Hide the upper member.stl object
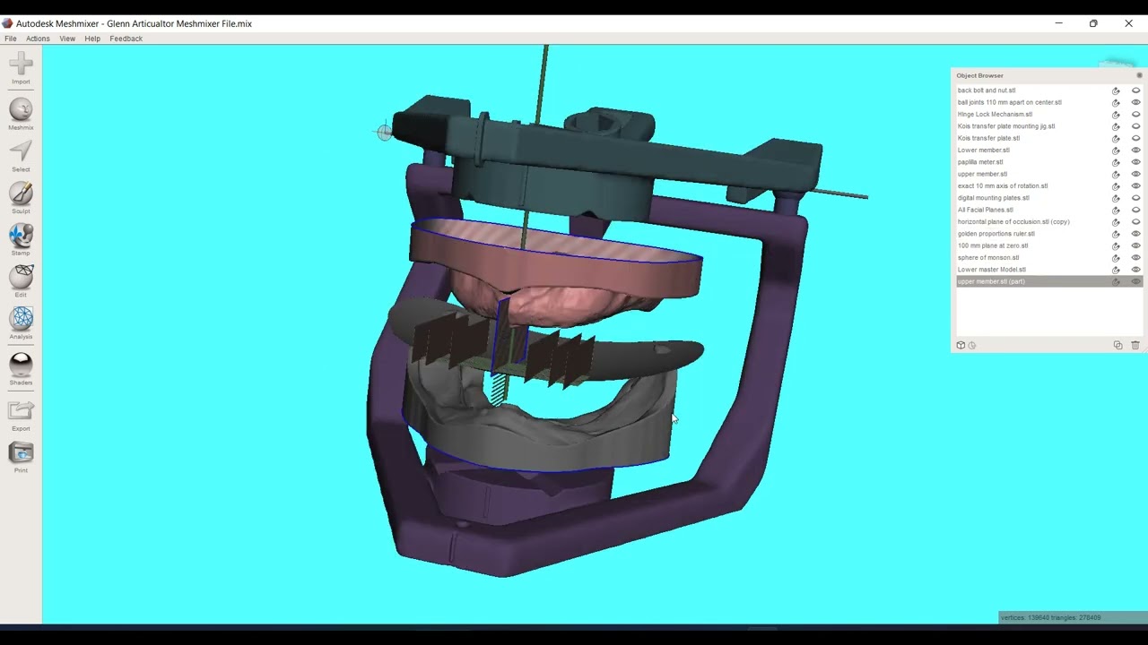1148x645 pixels. pos(1135,174)
